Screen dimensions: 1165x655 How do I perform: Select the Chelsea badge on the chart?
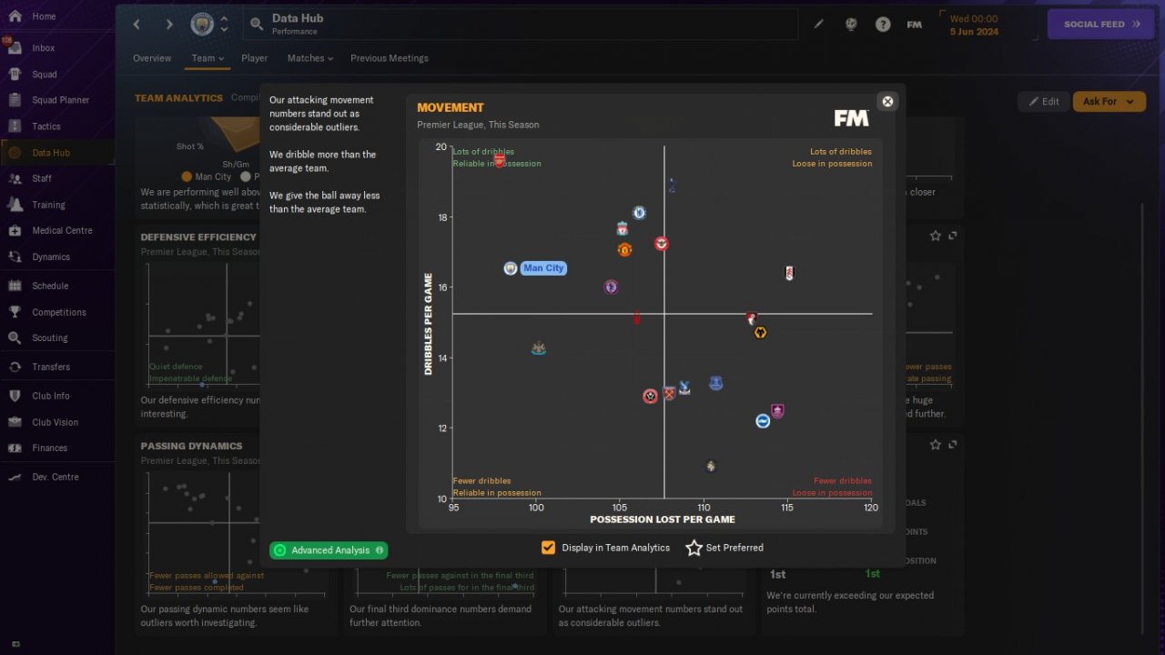639,213
